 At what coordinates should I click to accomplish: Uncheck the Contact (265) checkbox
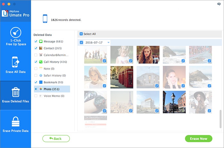pos(36,48)
